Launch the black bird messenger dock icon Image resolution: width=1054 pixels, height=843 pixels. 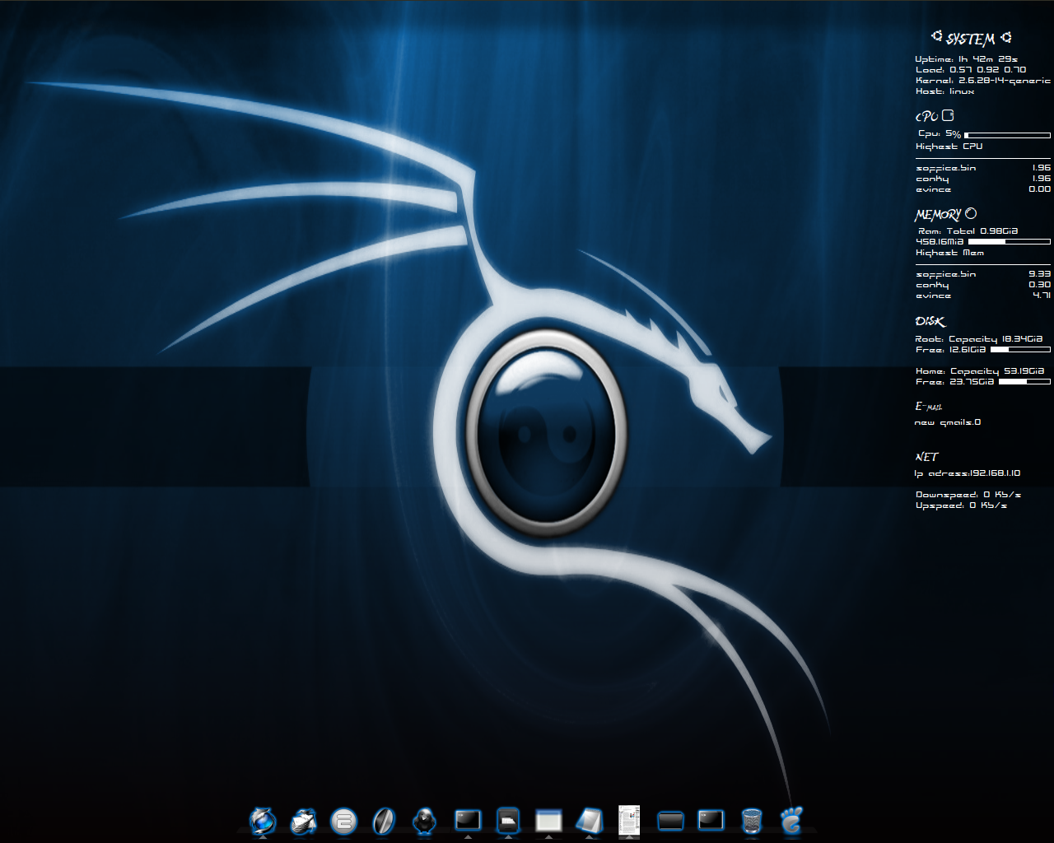tap(425, 820)
